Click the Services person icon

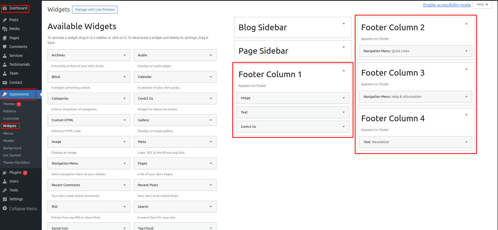click(5, 56)
